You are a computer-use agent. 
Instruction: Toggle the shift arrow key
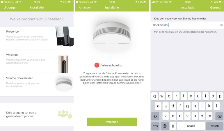[x=155, y=116]
